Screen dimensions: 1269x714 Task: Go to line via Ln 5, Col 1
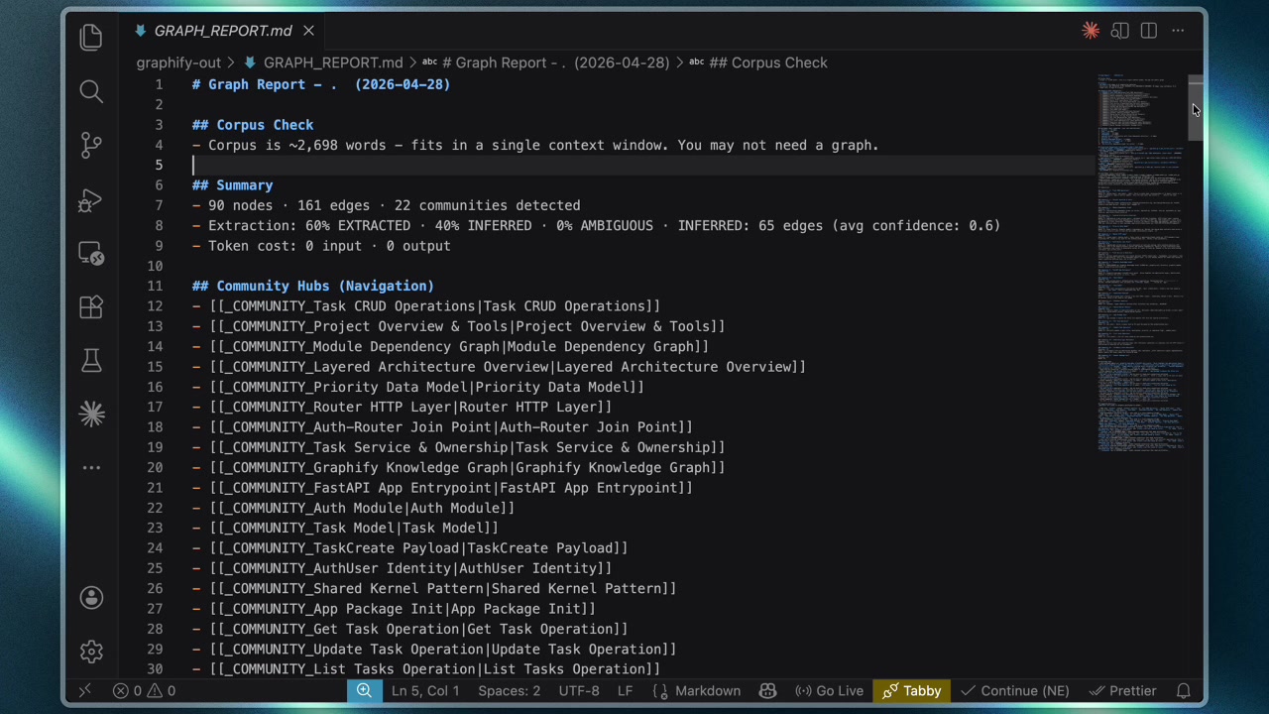(425, 690)
